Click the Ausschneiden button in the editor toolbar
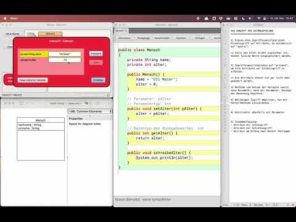The height and width of the screenshot is (222, 296). [x=162, y=38]
